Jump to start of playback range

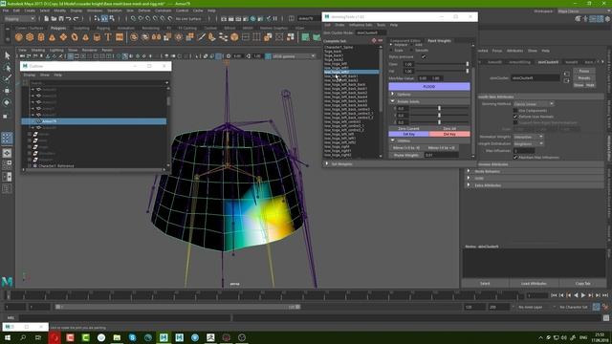pyautogui.click(x=554, y=295)
